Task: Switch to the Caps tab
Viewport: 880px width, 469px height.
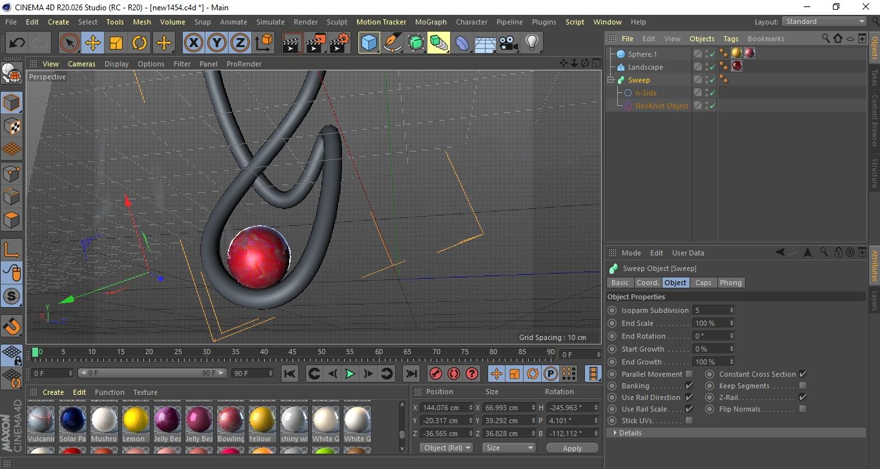Action: pyautogui.click(x=703, y=283)
